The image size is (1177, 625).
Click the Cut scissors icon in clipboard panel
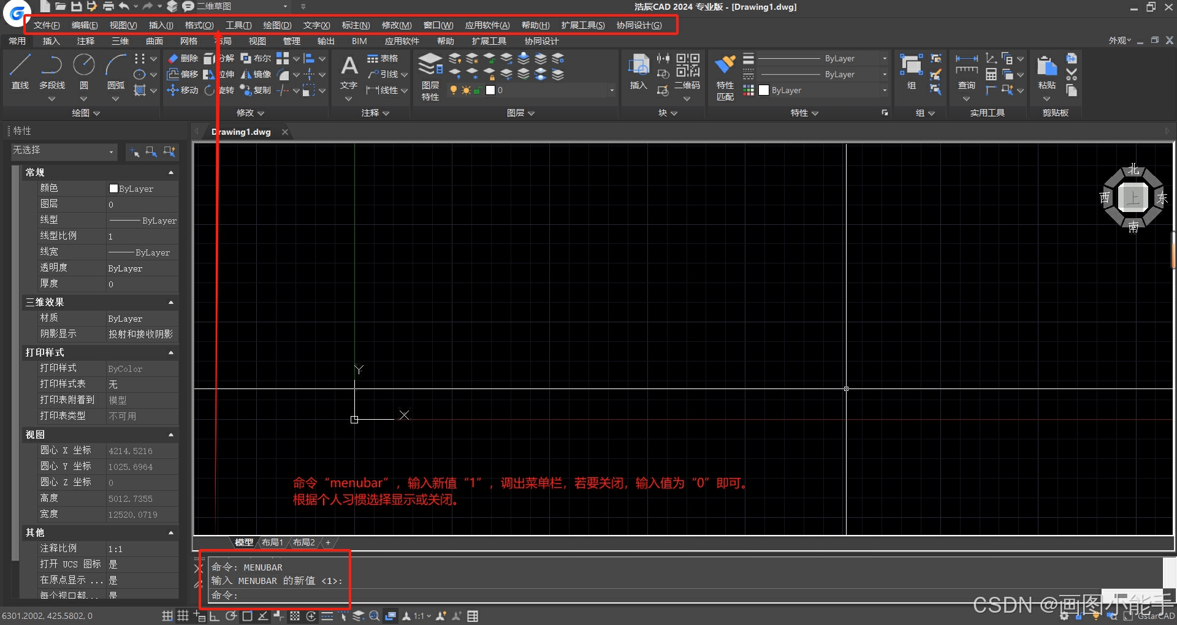1072,74
